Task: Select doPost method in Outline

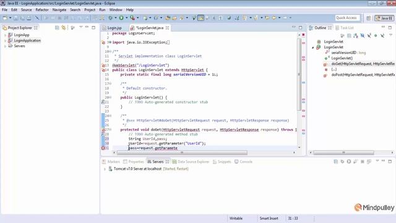Action: pyautogui.click(x=363, y=75)
